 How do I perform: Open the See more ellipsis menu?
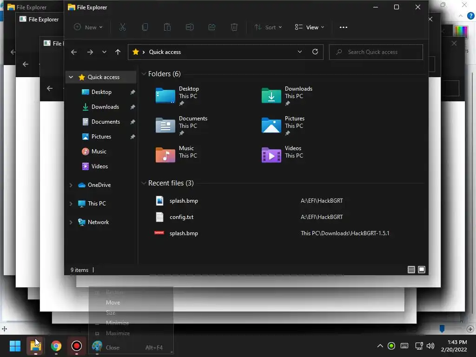(344, 27)
